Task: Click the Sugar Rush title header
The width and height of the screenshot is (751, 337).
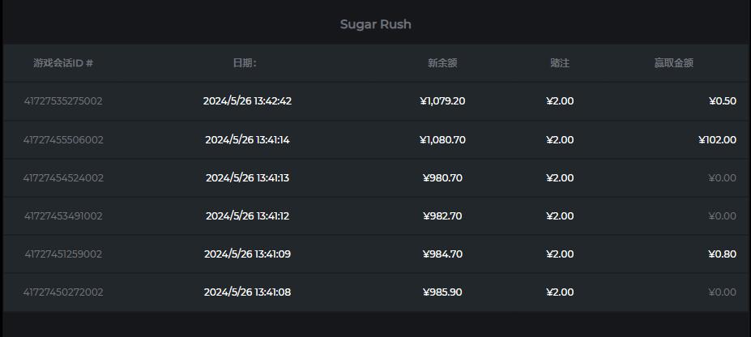Action: 376,24
